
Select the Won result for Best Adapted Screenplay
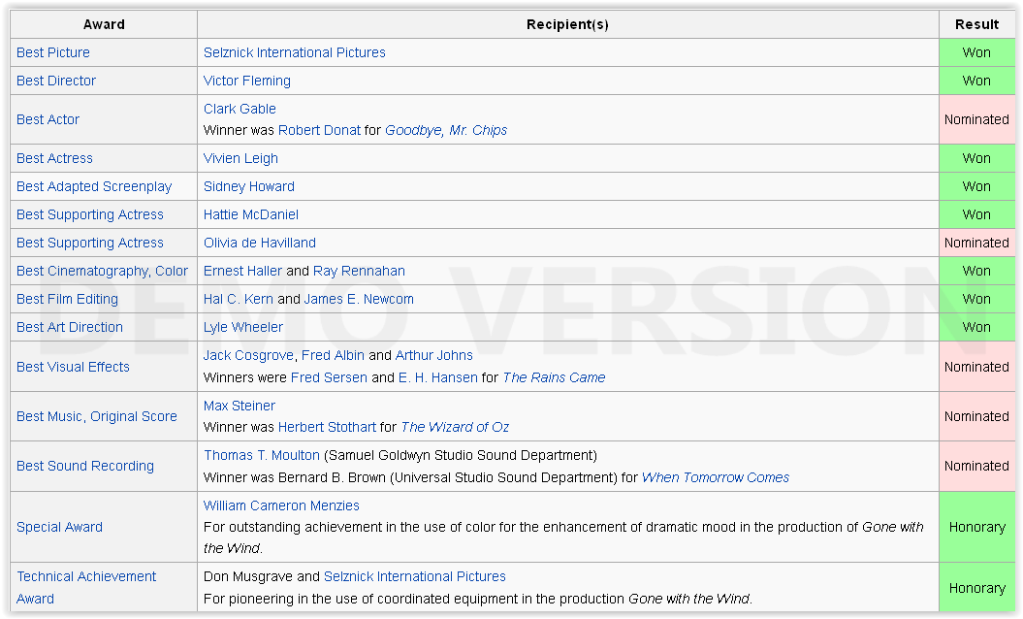tap(976, 186)
